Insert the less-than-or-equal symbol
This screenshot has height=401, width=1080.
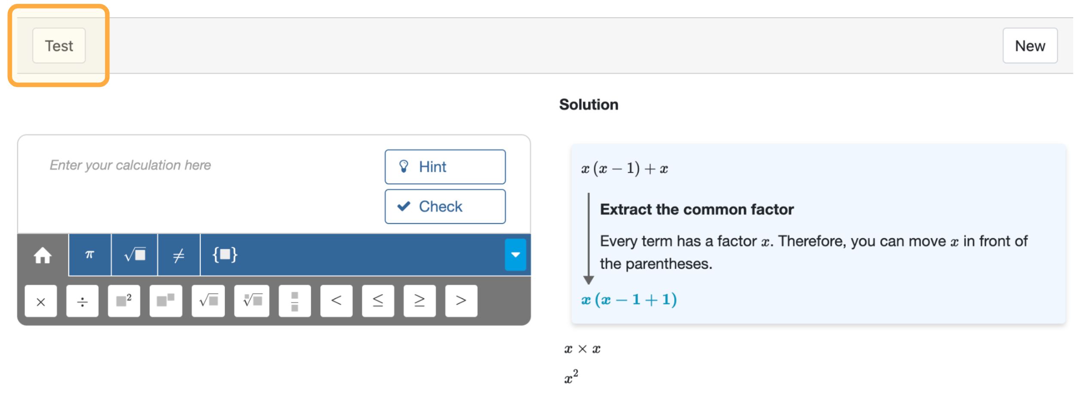pyautogui.click(x=377, y=301)
